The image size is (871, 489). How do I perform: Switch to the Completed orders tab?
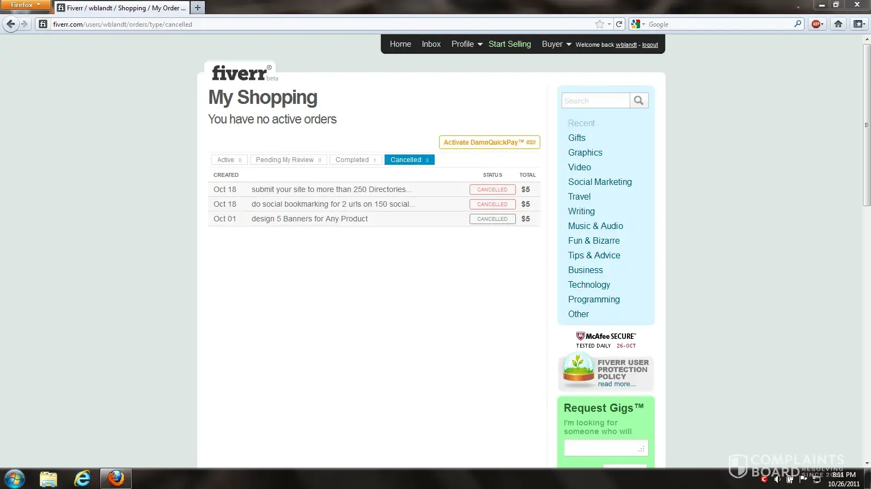(355, 160)
